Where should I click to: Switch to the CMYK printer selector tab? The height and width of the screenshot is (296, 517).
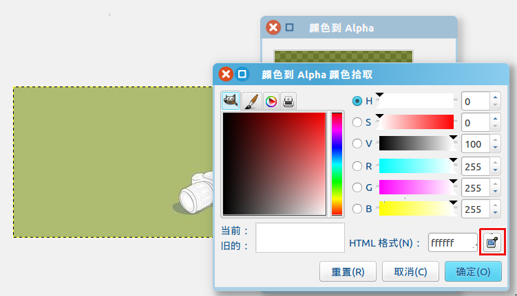coord(288,101)
